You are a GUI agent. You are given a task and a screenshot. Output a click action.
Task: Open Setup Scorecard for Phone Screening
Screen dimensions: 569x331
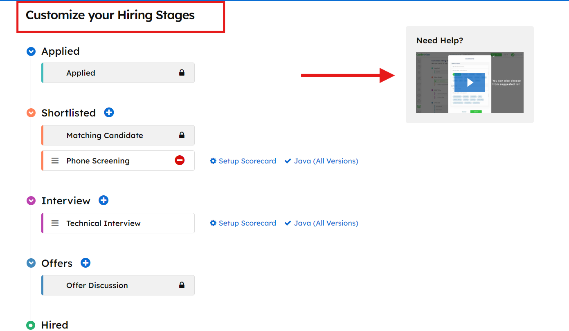pyautogui.click(x=243, y=161)
